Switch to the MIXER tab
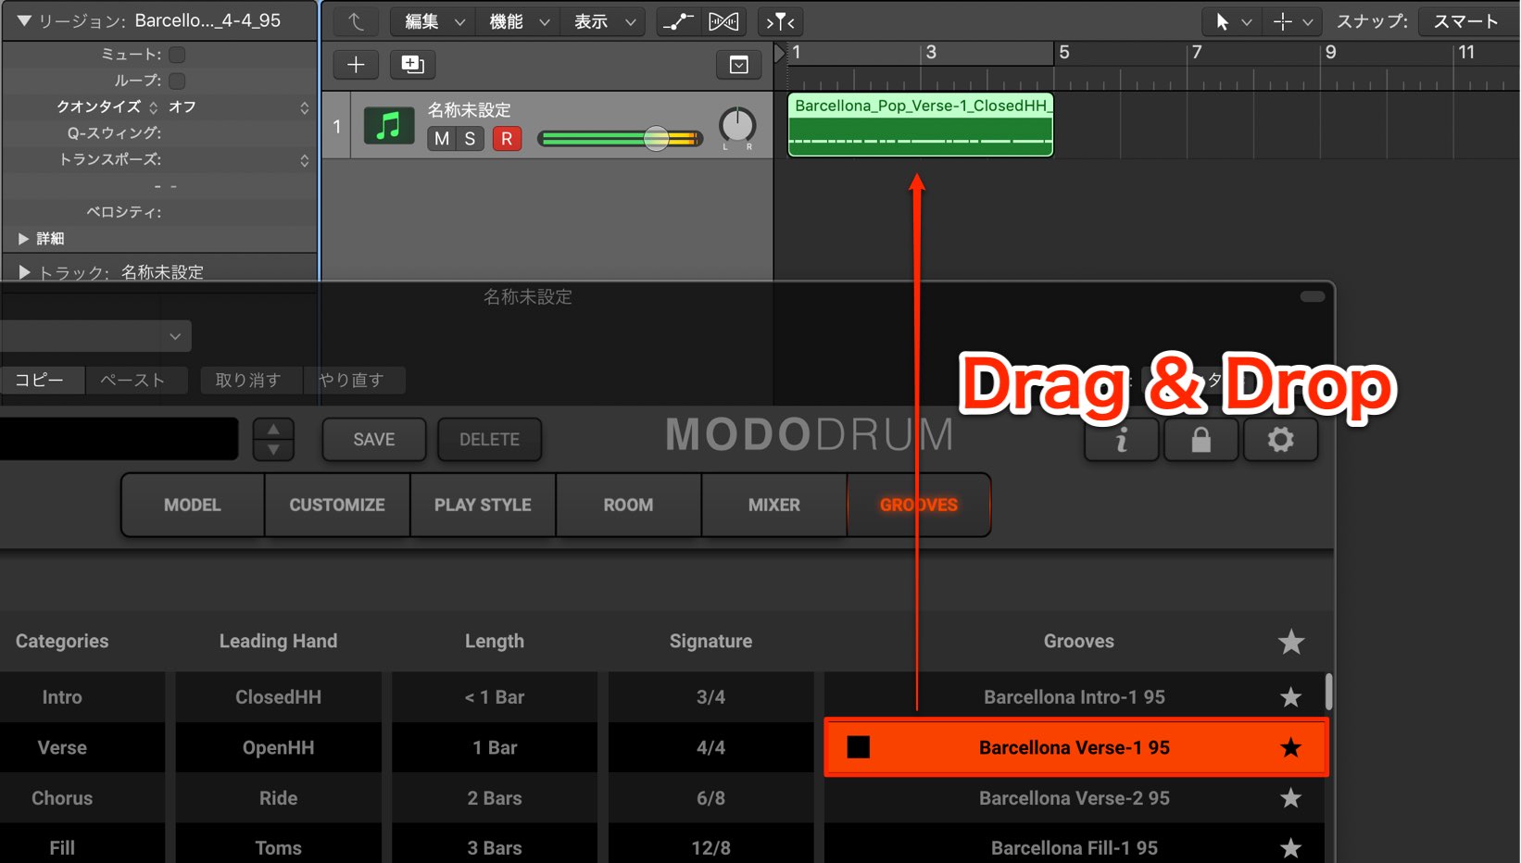 coord(774,505)
